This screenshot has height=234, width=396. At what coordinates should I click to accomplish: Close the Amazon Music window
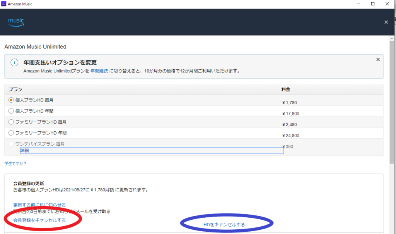tap(387, 4)
